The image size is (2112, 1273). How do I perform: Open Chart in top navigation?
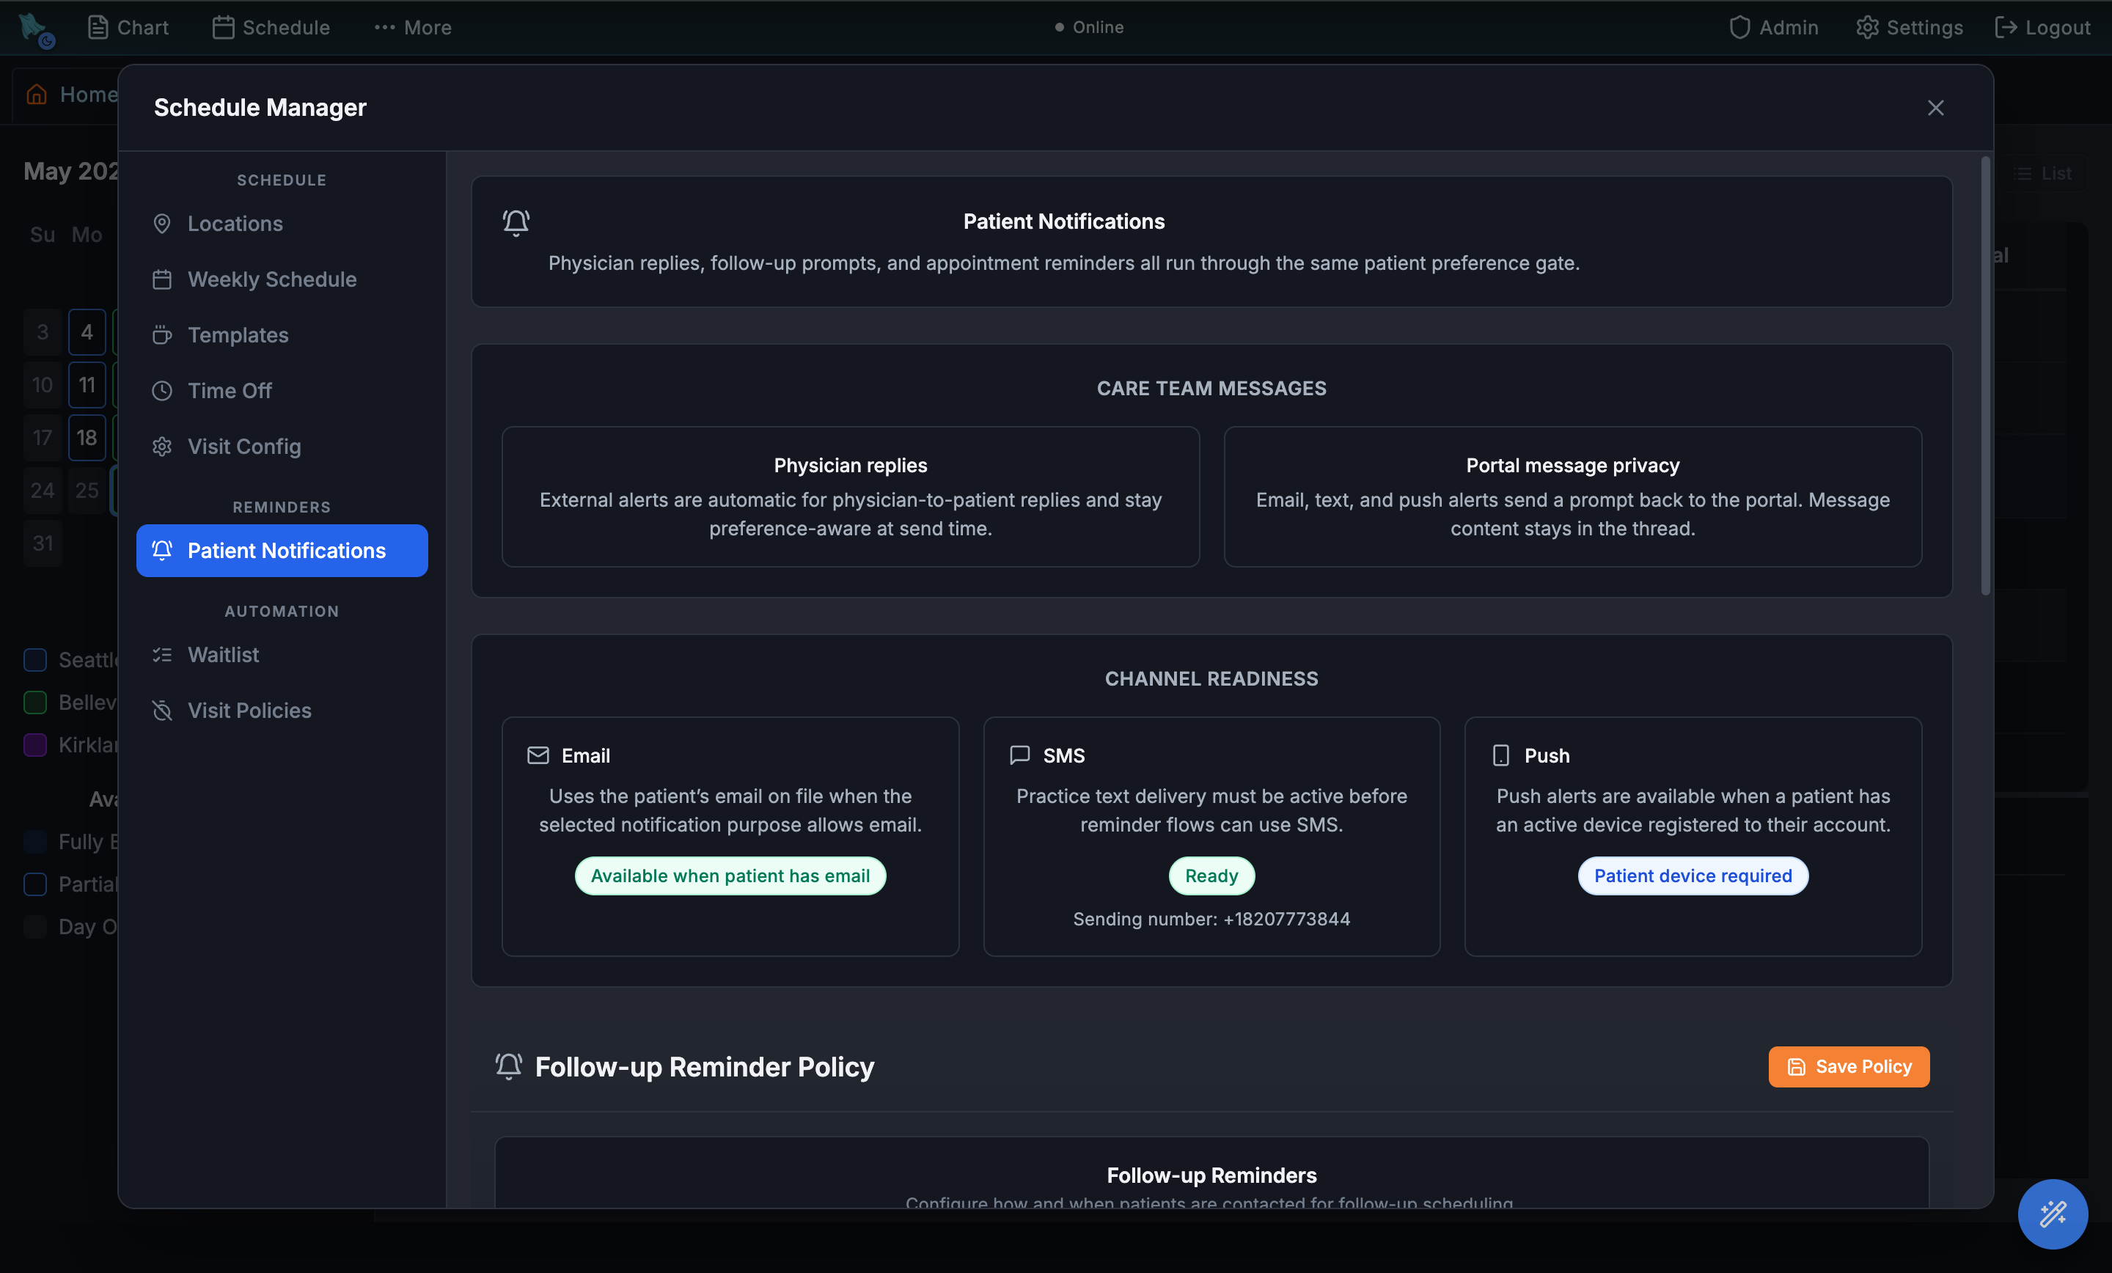128,27
